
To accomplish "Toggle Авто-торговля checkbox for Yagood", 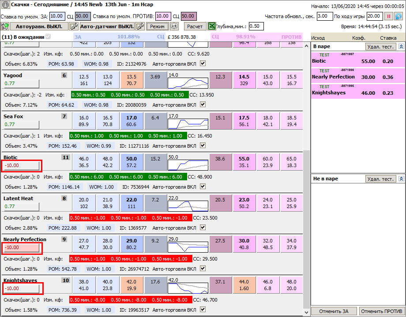I will click(203, 104).
